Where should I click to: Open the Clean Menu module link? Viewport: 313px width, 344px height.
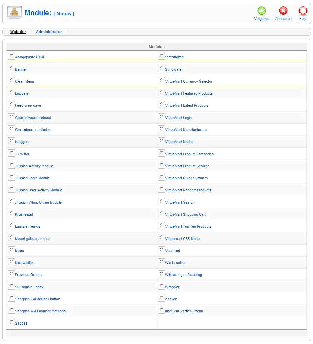click(x=25, y=81)
